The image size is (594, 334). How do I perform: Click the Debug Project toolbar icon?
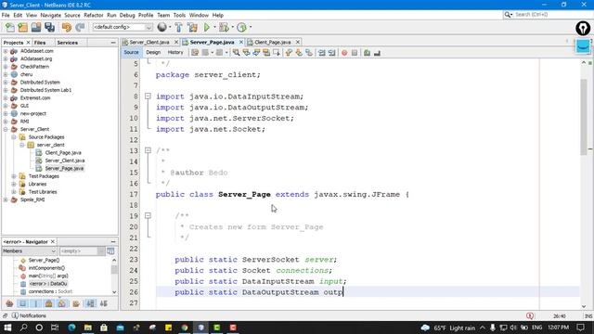[x=224, y=27]
